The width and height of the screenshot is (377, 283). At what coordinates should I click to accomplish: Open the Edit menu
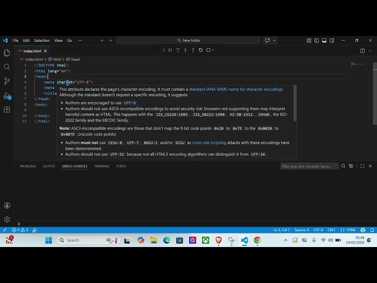pos(26,41)
